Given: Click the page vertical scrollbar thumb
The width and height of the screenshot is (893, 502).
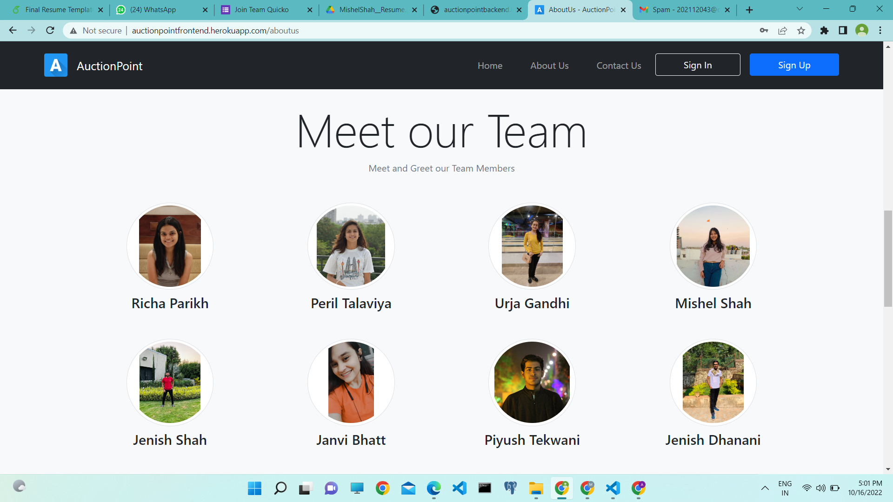Looking at the screenshot, I should click(888, 259).
